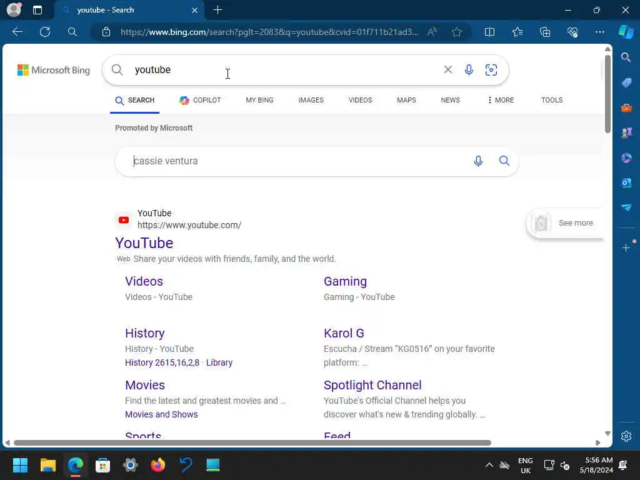Switch to the IMAGES tab

pyautogui.click(x=311, y=101)
